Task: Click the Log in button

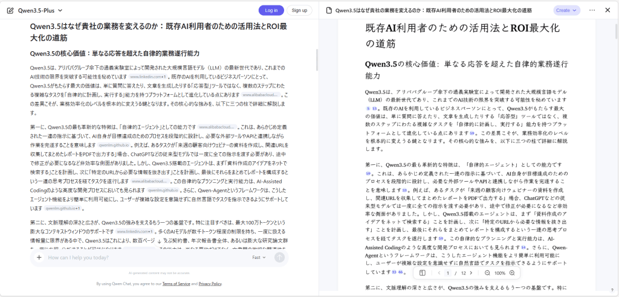Action: (x=271, y=11)
